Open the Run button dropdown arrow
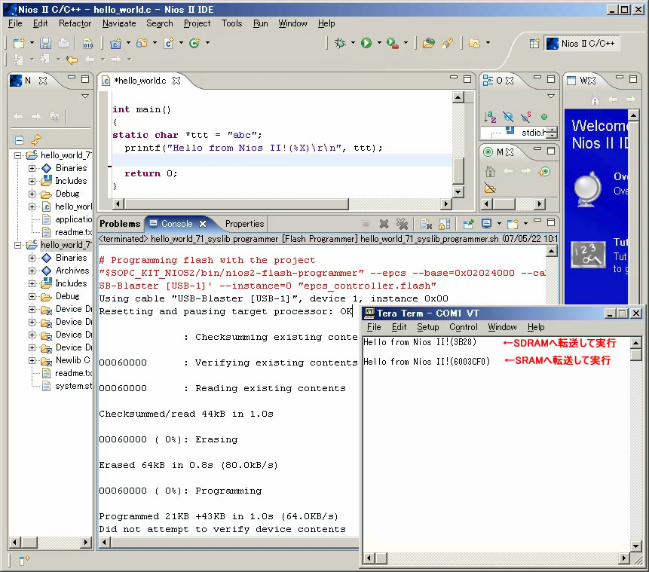649x572 pixels. point(378,43)
